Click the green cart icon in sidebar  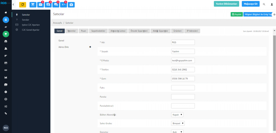point(6,34)
